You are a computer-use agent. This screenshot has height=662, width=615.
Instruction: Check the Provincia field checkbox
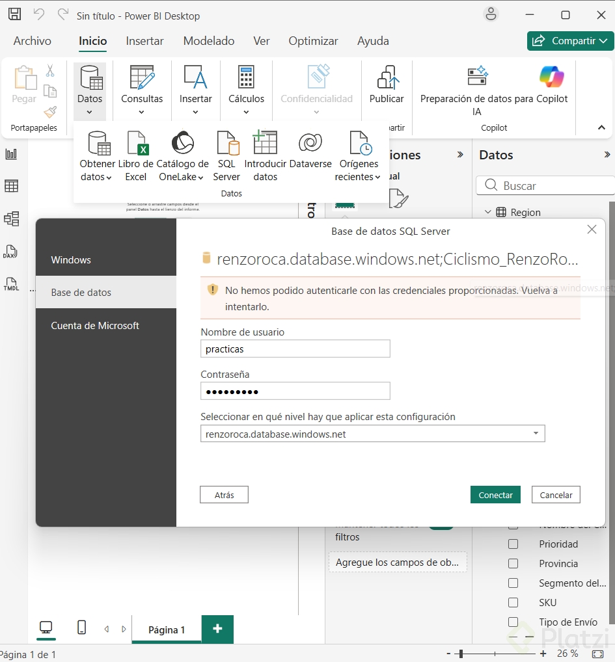(x=513, y=563)
